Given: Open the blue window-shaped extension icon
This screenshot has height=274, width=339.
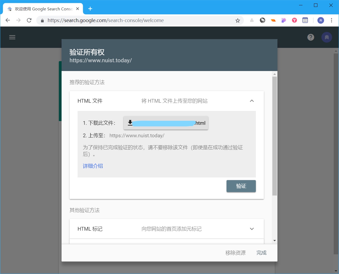Looking at the screenshot, I should 305,20.
